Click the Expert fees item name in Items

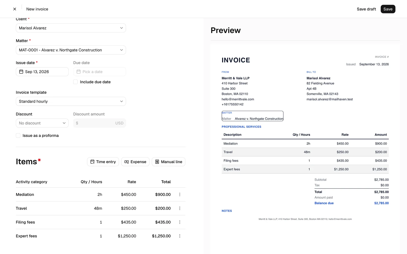(26, 236)
